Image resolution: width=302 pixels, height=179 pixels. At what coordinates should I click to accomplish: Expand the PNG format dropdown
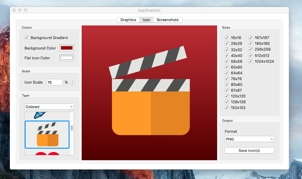249,139
